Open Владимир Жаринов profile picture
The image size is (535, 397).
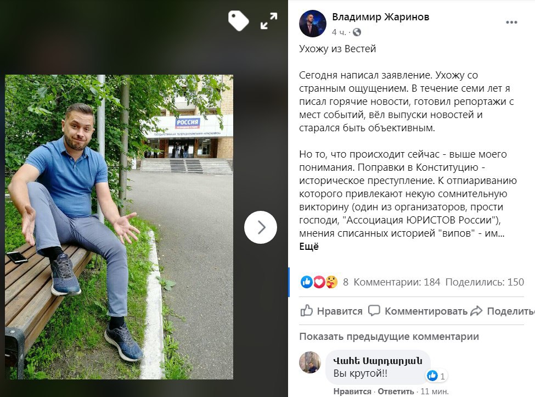[313, 24]
